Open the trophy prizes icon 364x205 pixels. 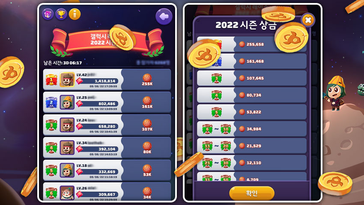click(61, 15)
